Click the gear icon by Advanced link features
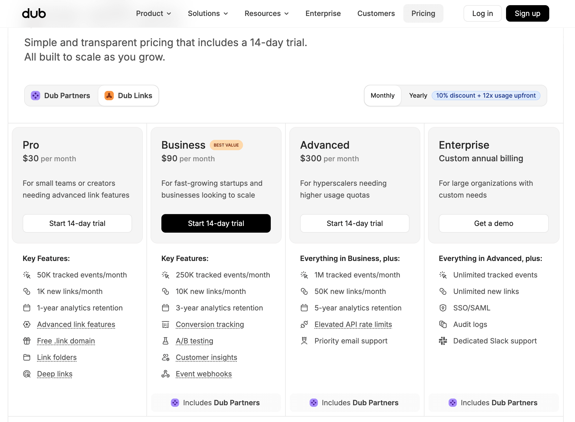575x422 pixels. pos(27,324)
